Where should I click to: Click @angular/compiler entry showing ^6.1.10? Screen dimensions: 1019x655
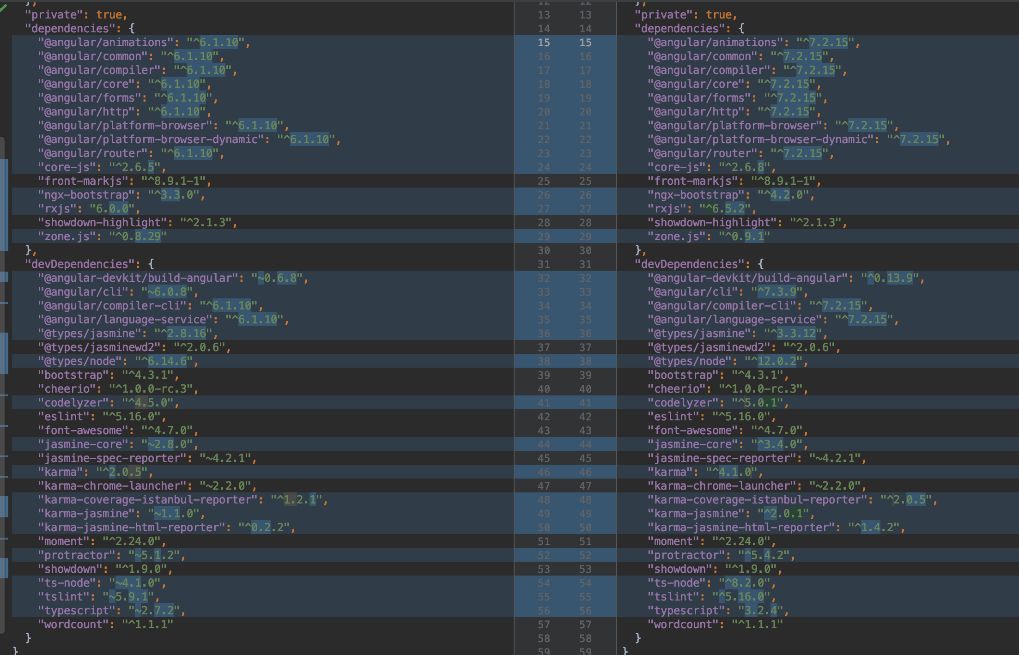tap(138, 70)
